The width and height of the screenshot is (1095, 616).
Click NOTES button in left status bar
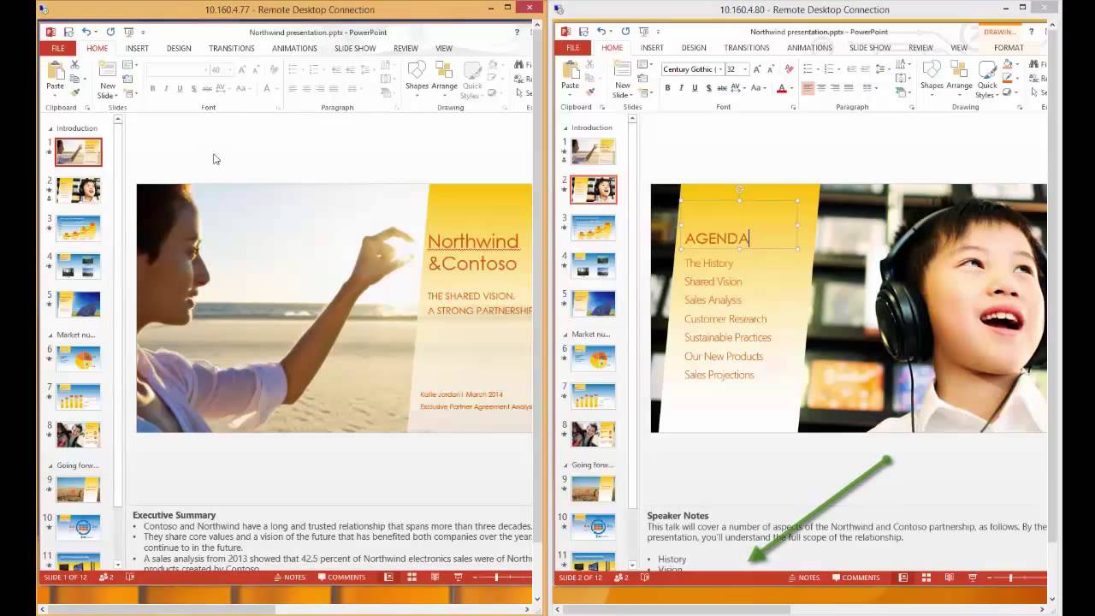289,577
